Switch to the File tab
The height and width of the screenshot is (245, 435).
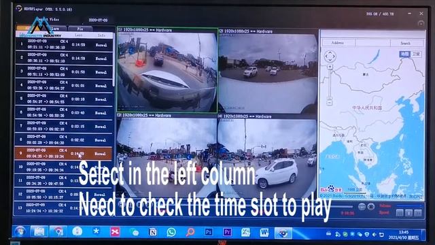click(80, 29)
